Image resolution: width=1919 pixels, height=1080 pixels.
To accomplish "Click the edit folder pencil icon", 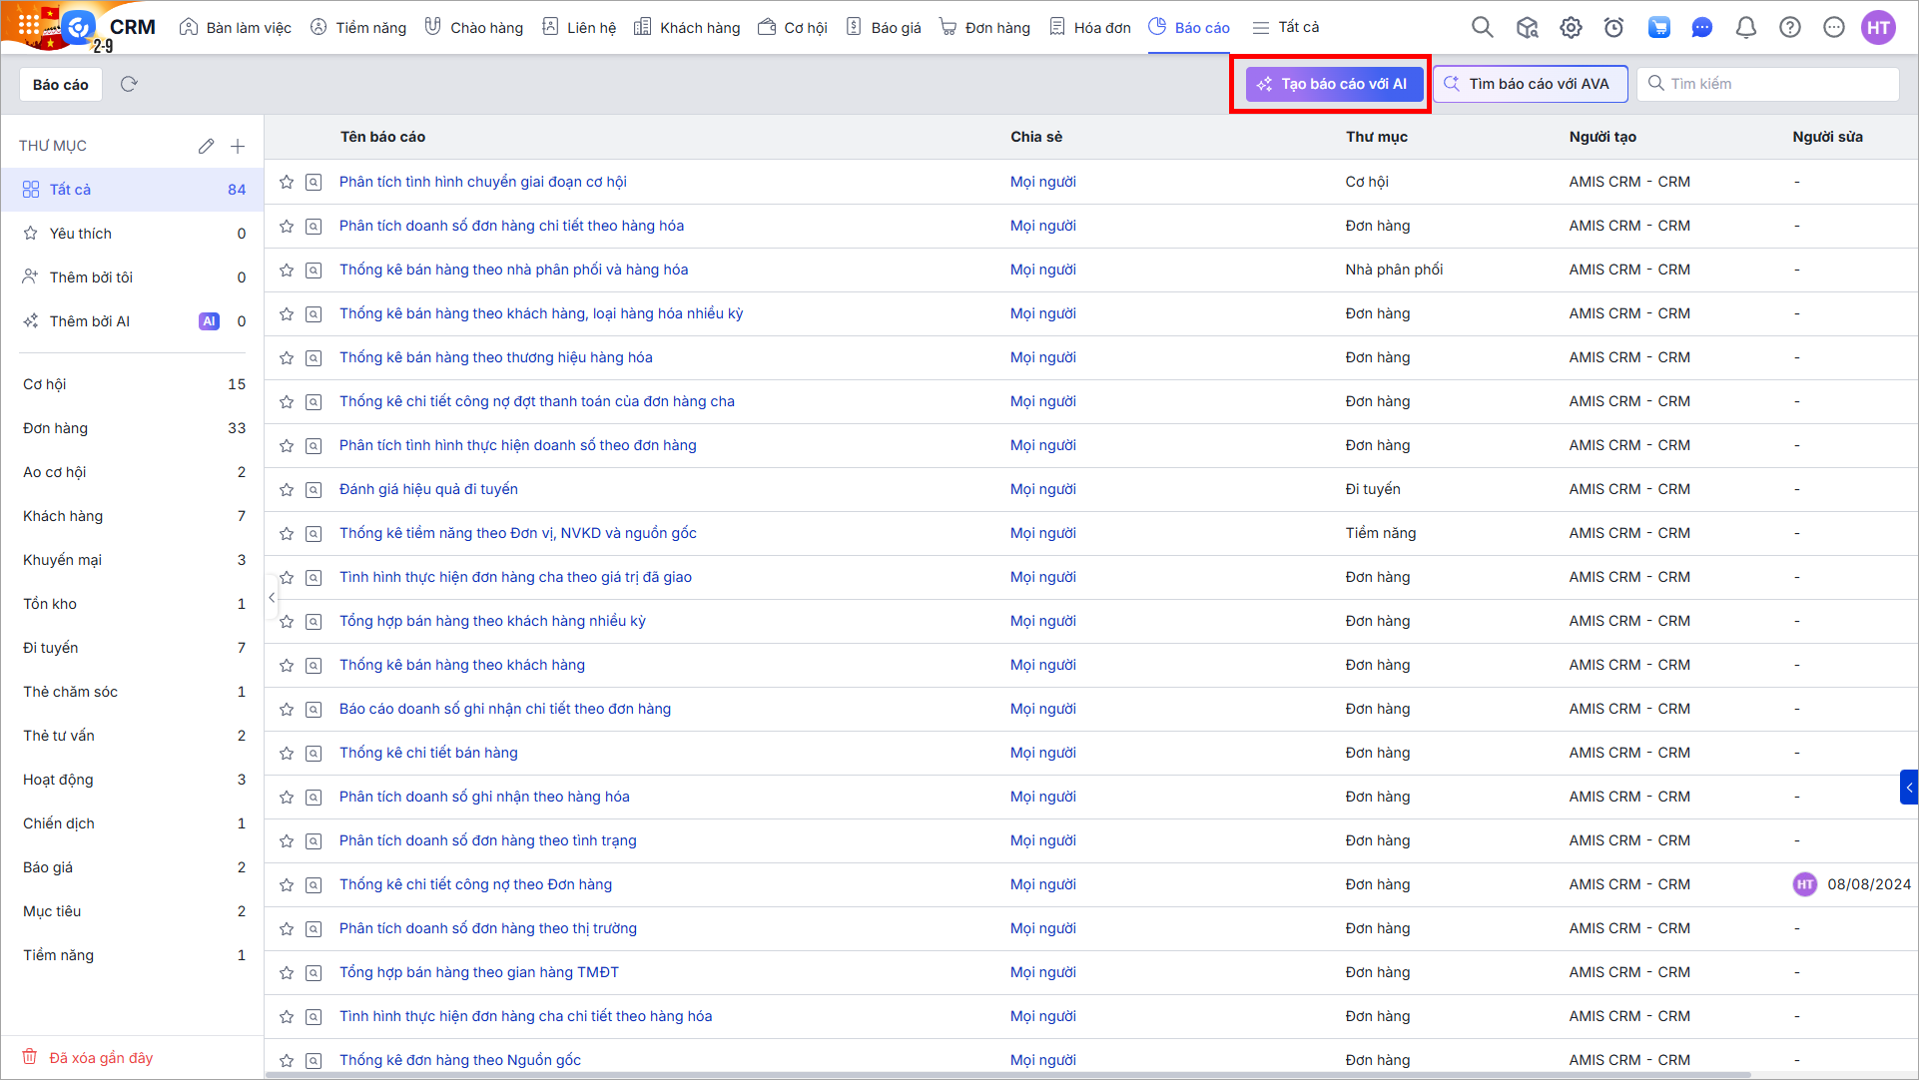I will pyautogui.click(x=206, y=146).
